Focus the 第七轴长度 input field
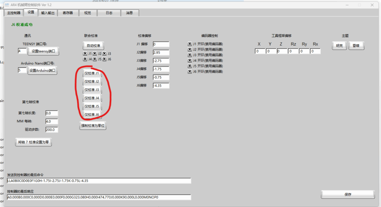Viewport: 381px width, 207px height. 51,113
